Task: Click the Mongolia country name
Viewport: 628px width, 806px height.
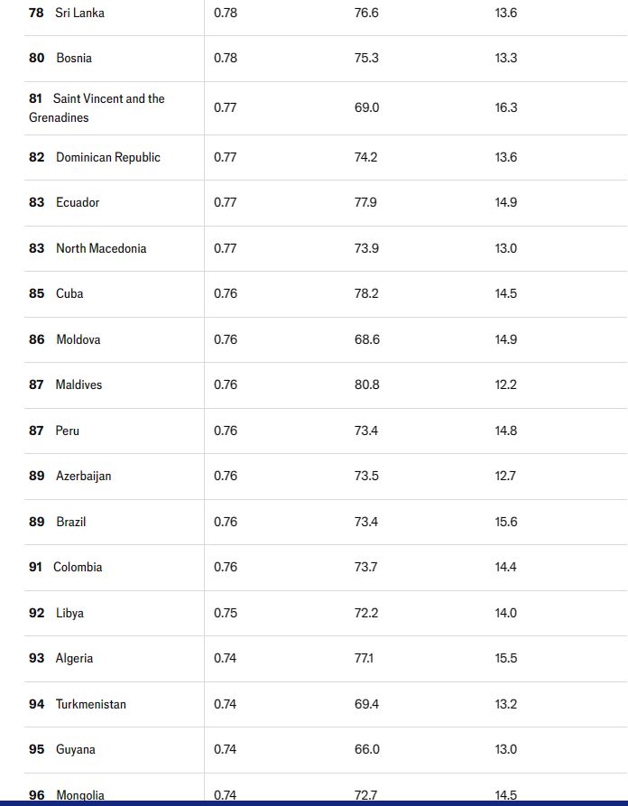Action: click(x=80, y=795)
